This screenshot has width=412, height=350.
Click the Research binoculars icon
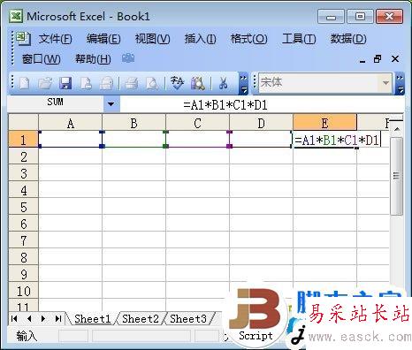(x=198, y=83)
